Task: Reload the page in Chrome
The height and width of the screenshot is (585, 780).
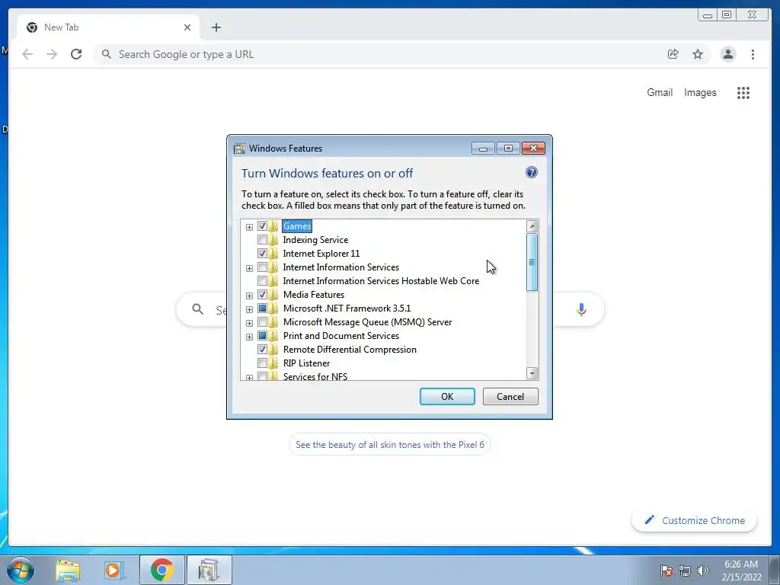Action: 76,54
